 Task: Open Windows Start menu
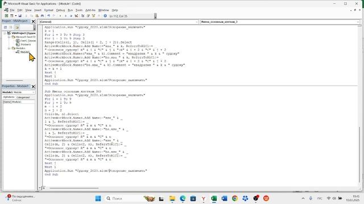point(98,198)
